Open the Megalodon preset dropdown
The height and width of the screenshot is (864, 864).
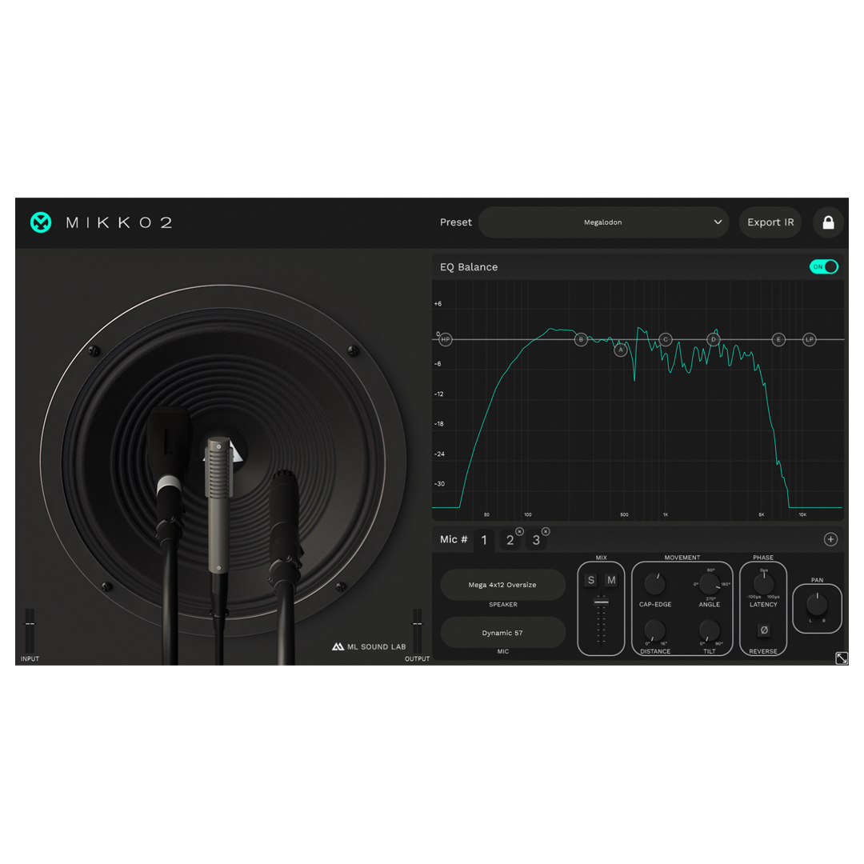coord(603,222)
